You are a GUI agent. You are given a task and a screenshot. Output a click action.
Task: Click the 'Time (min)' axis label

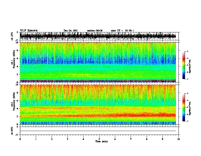pyautogui.click(x=102, y=141)
